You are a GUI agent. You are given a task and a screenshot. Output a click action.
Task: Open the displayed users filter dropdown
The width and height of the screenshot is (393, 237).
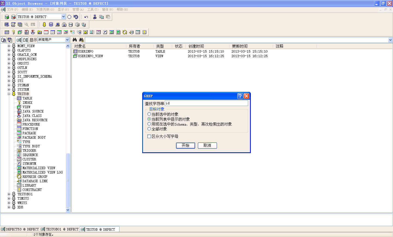click(x=67, y=40)
